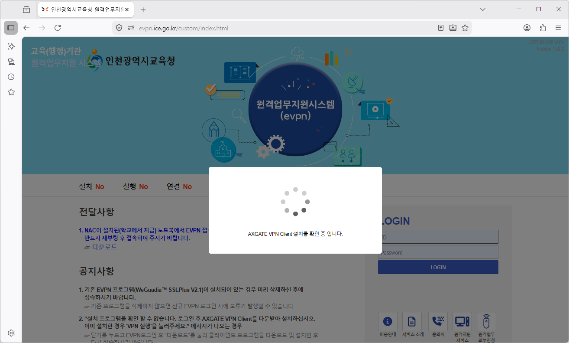Image resolution: width=569 pixels, height=343 pixels.
Task: Open the 서비스 소개 icon
Action: pyautogui.click(x=412, y=325)
